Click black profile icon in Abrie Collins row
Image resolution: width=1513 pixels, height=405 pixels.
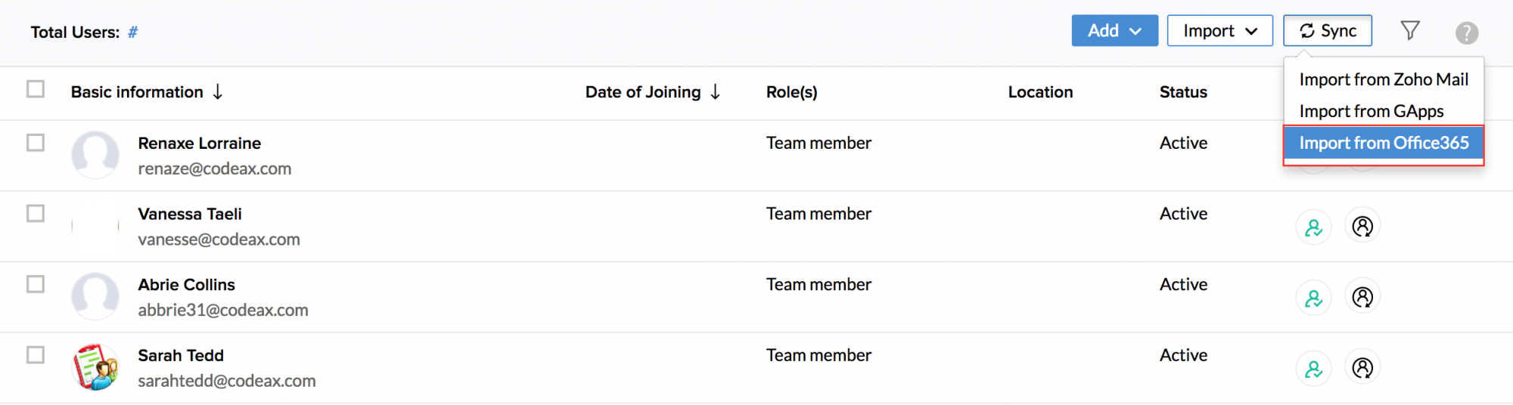pyautogui.click(x=1362, y=297)
